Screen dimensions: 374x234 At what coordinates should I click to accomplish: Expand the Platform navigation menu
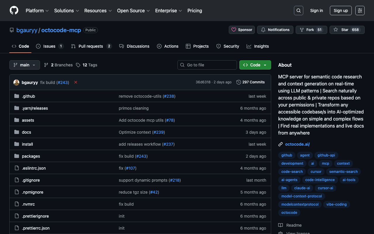click(37, 11)
